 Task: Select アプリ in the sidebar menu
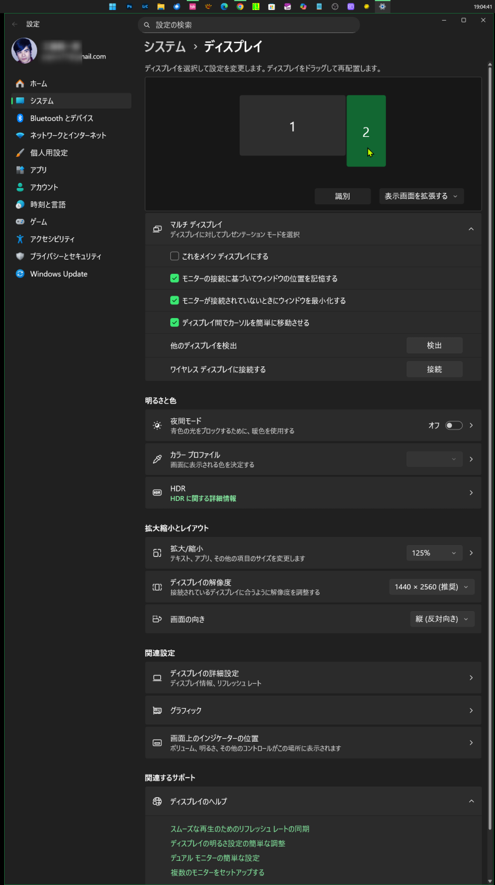pyautogui.click(x=38, y=170)
